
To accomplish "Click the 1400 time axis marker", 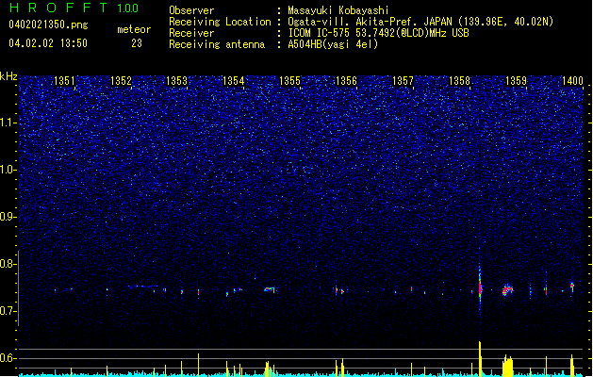I will tap(572, 81).
